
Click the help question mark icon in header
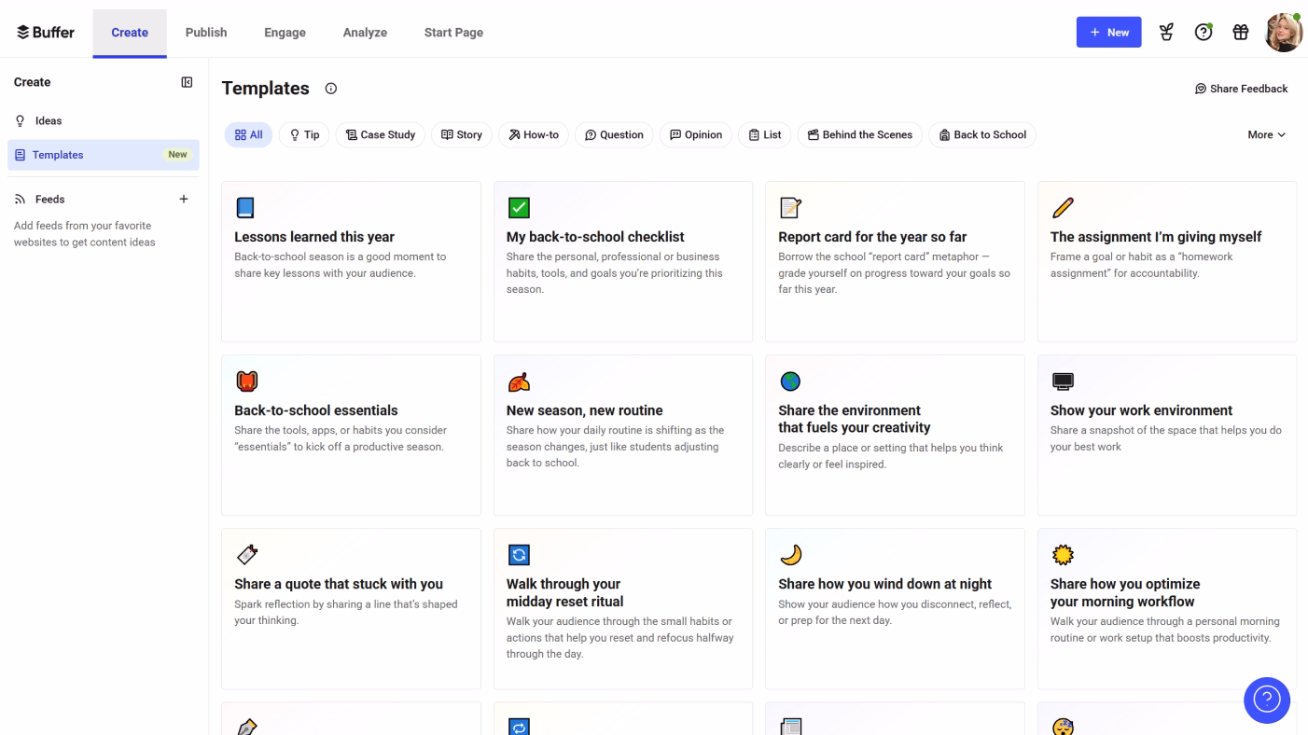[x=1204, y=33]
